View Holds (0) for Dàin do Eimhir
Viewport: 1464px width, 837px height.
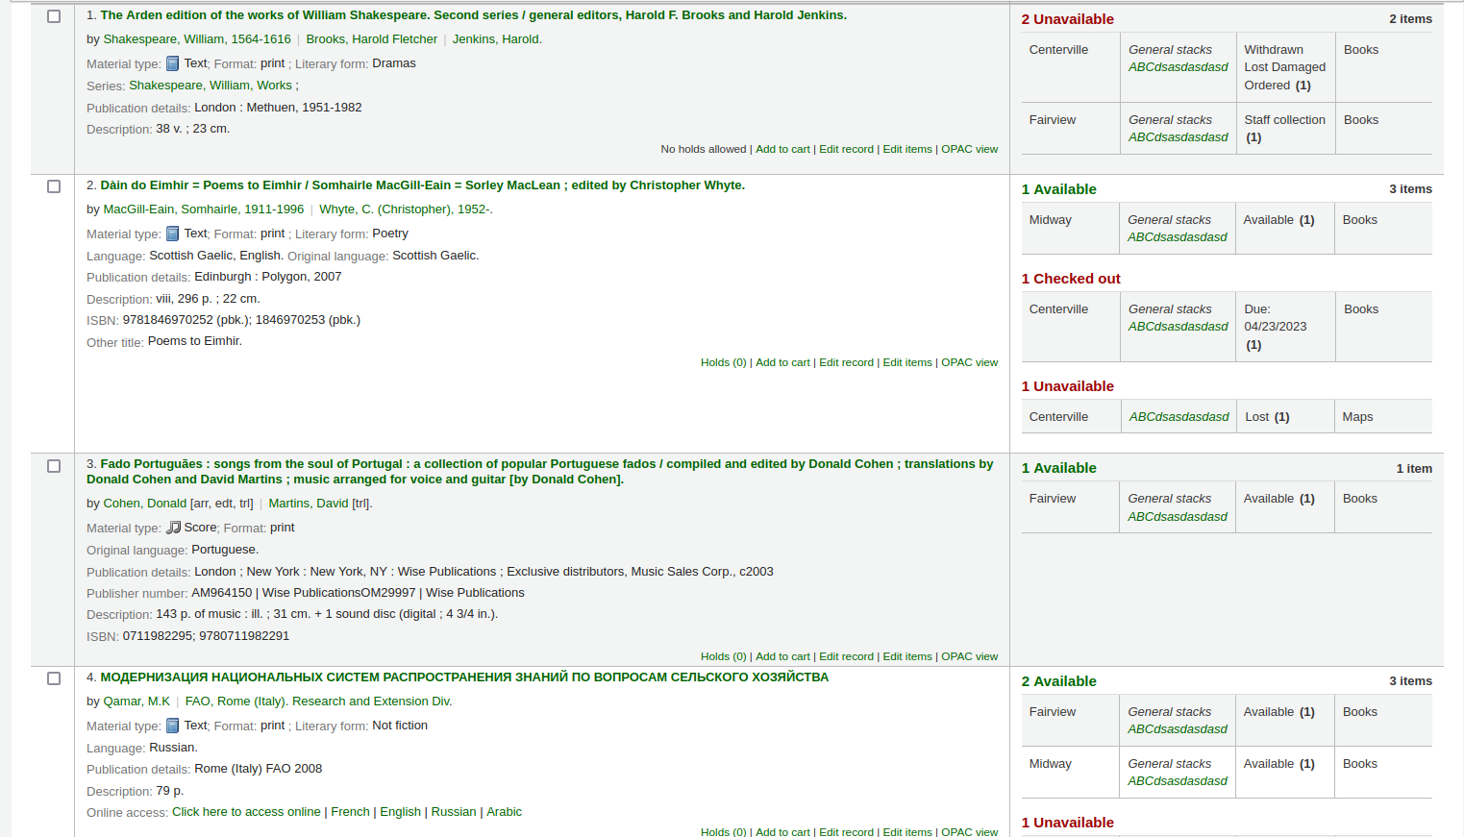(x=723, y=362)
